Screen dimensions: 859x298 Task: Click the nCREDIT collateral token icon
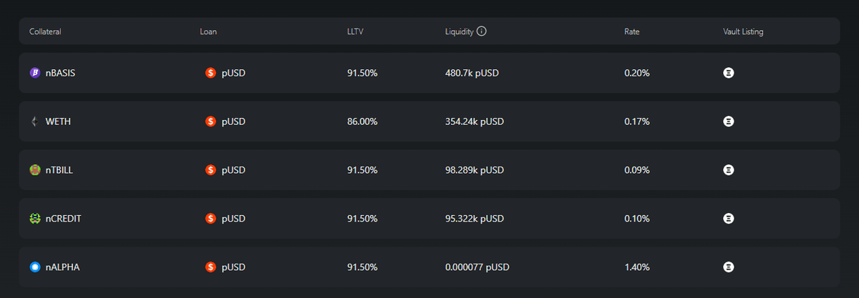(34, 219)
